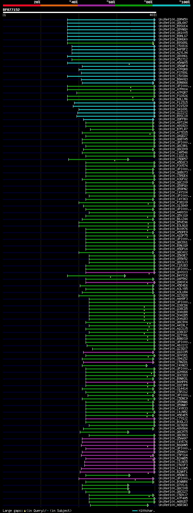Image resolution: width=193 pixels, height=513 pixels.
Task: Select the UniRef100_B9HLG7 entry
Action: point(173,36)
